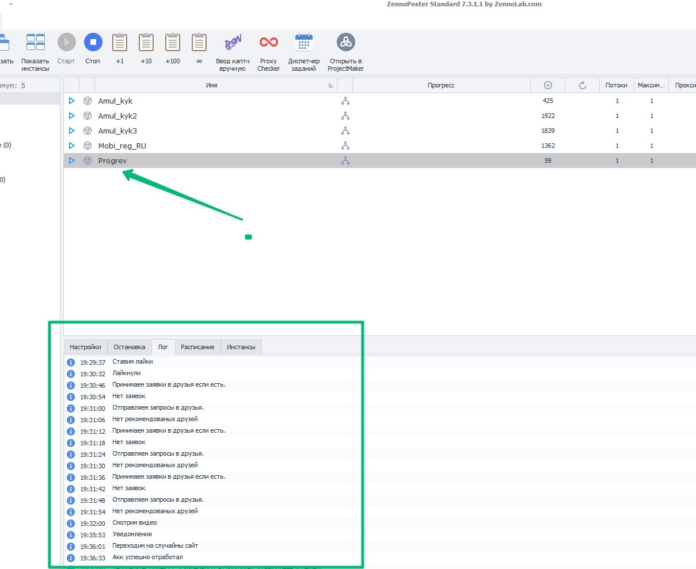Click the column filter icon next to Имя
Image resolution: width=696 pixels, height=569 pixels.
point(330,86)
